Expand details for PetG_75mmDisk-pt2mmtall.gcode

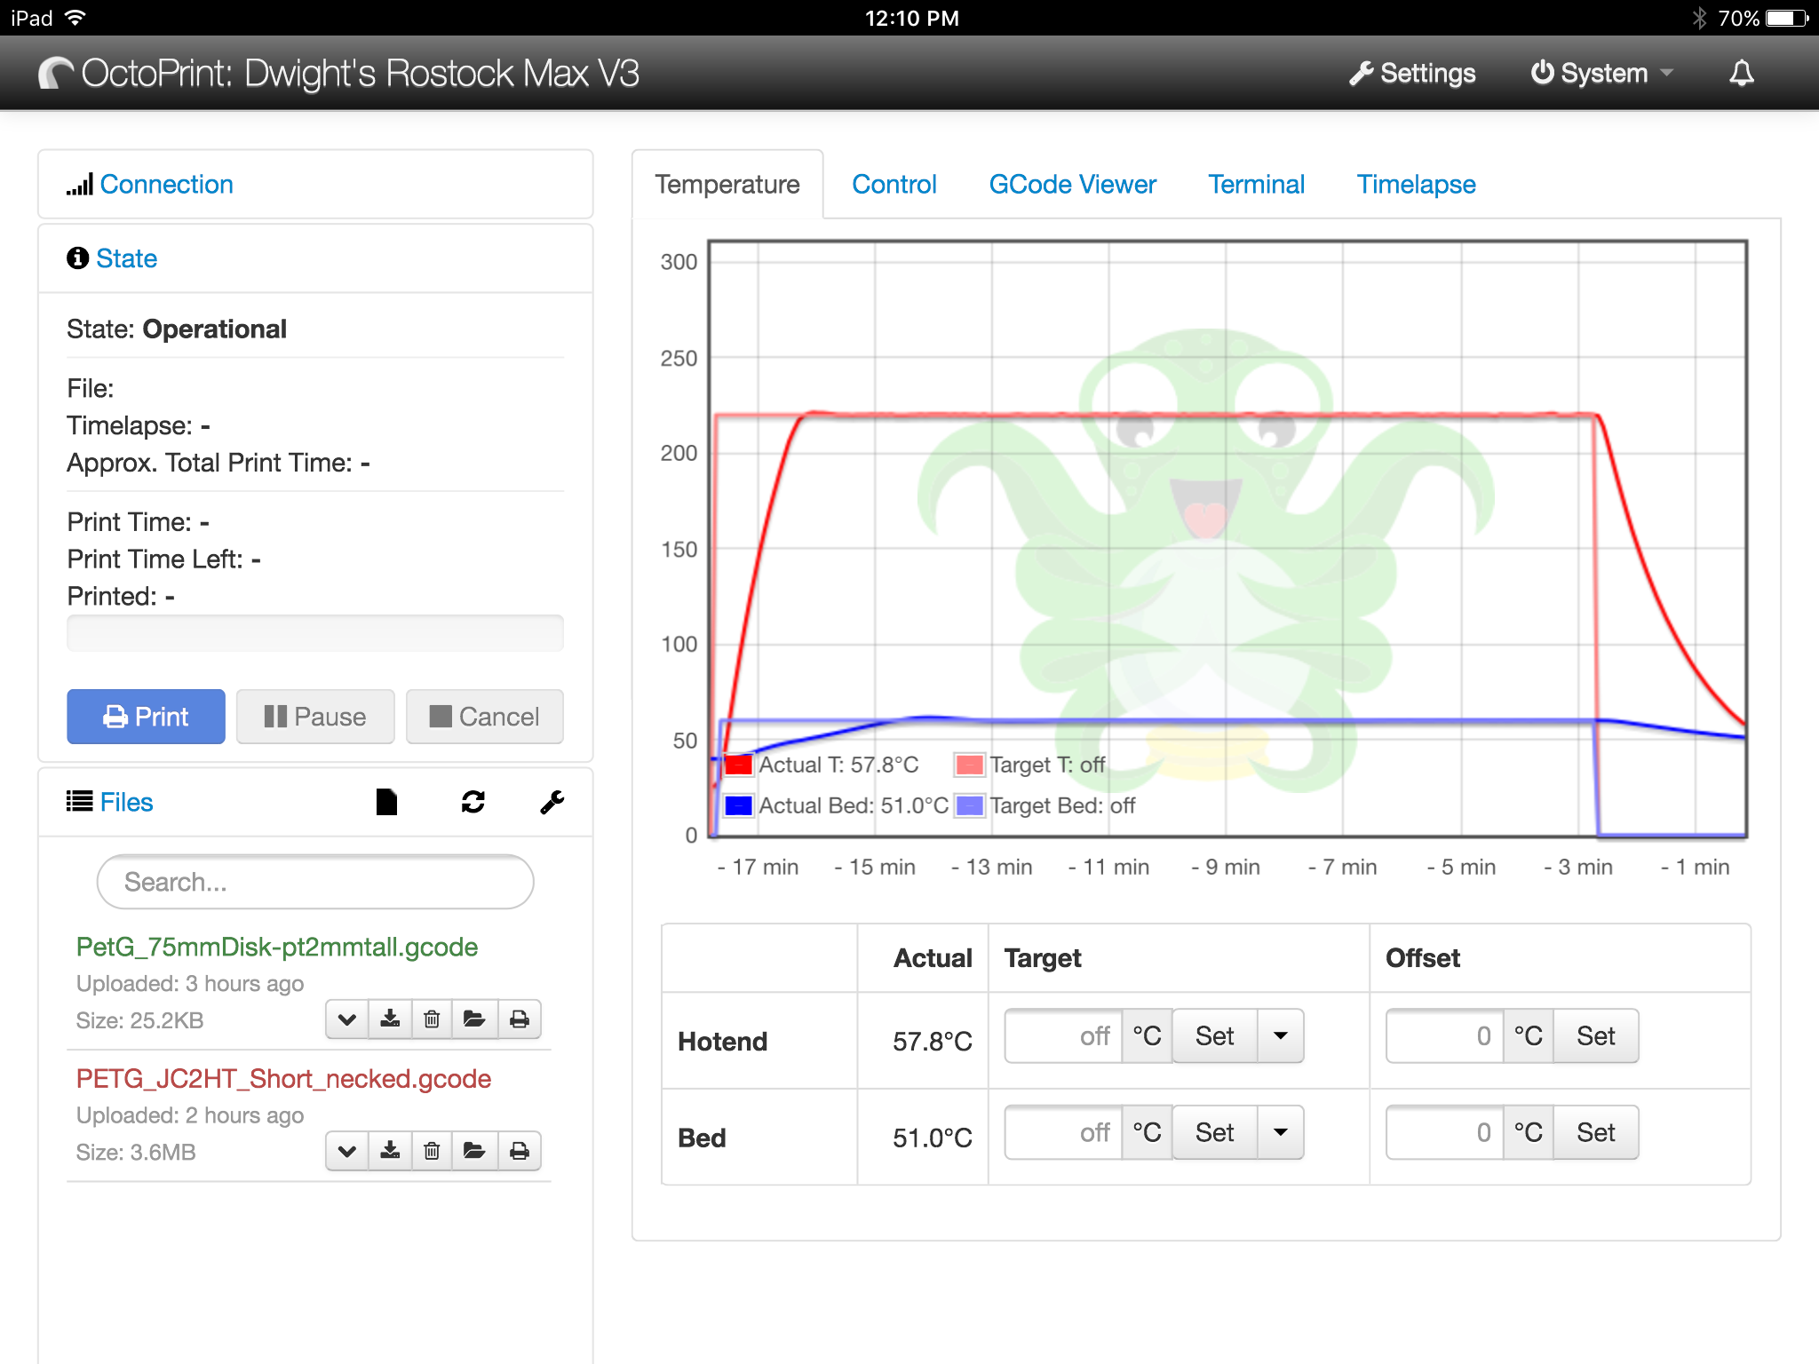[347, 1019]
